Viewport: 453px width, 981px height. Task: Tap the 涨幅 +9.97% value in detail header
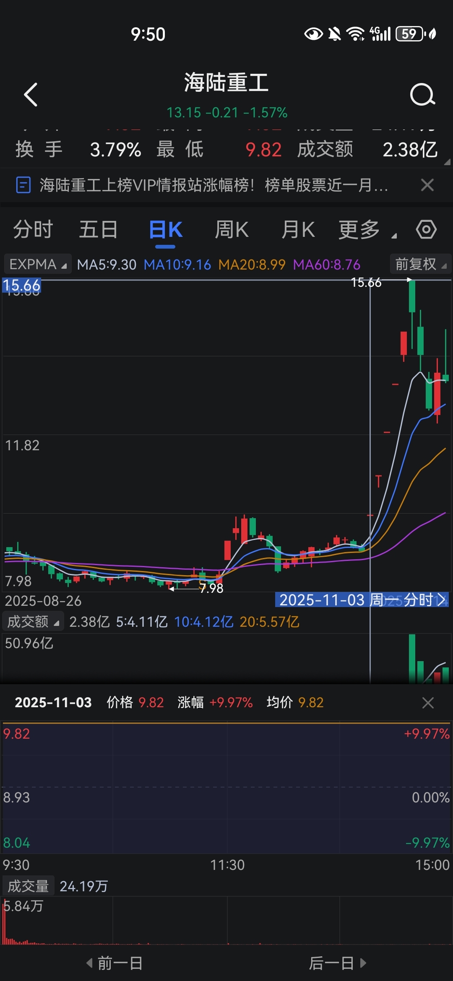(x=231, y=702)
